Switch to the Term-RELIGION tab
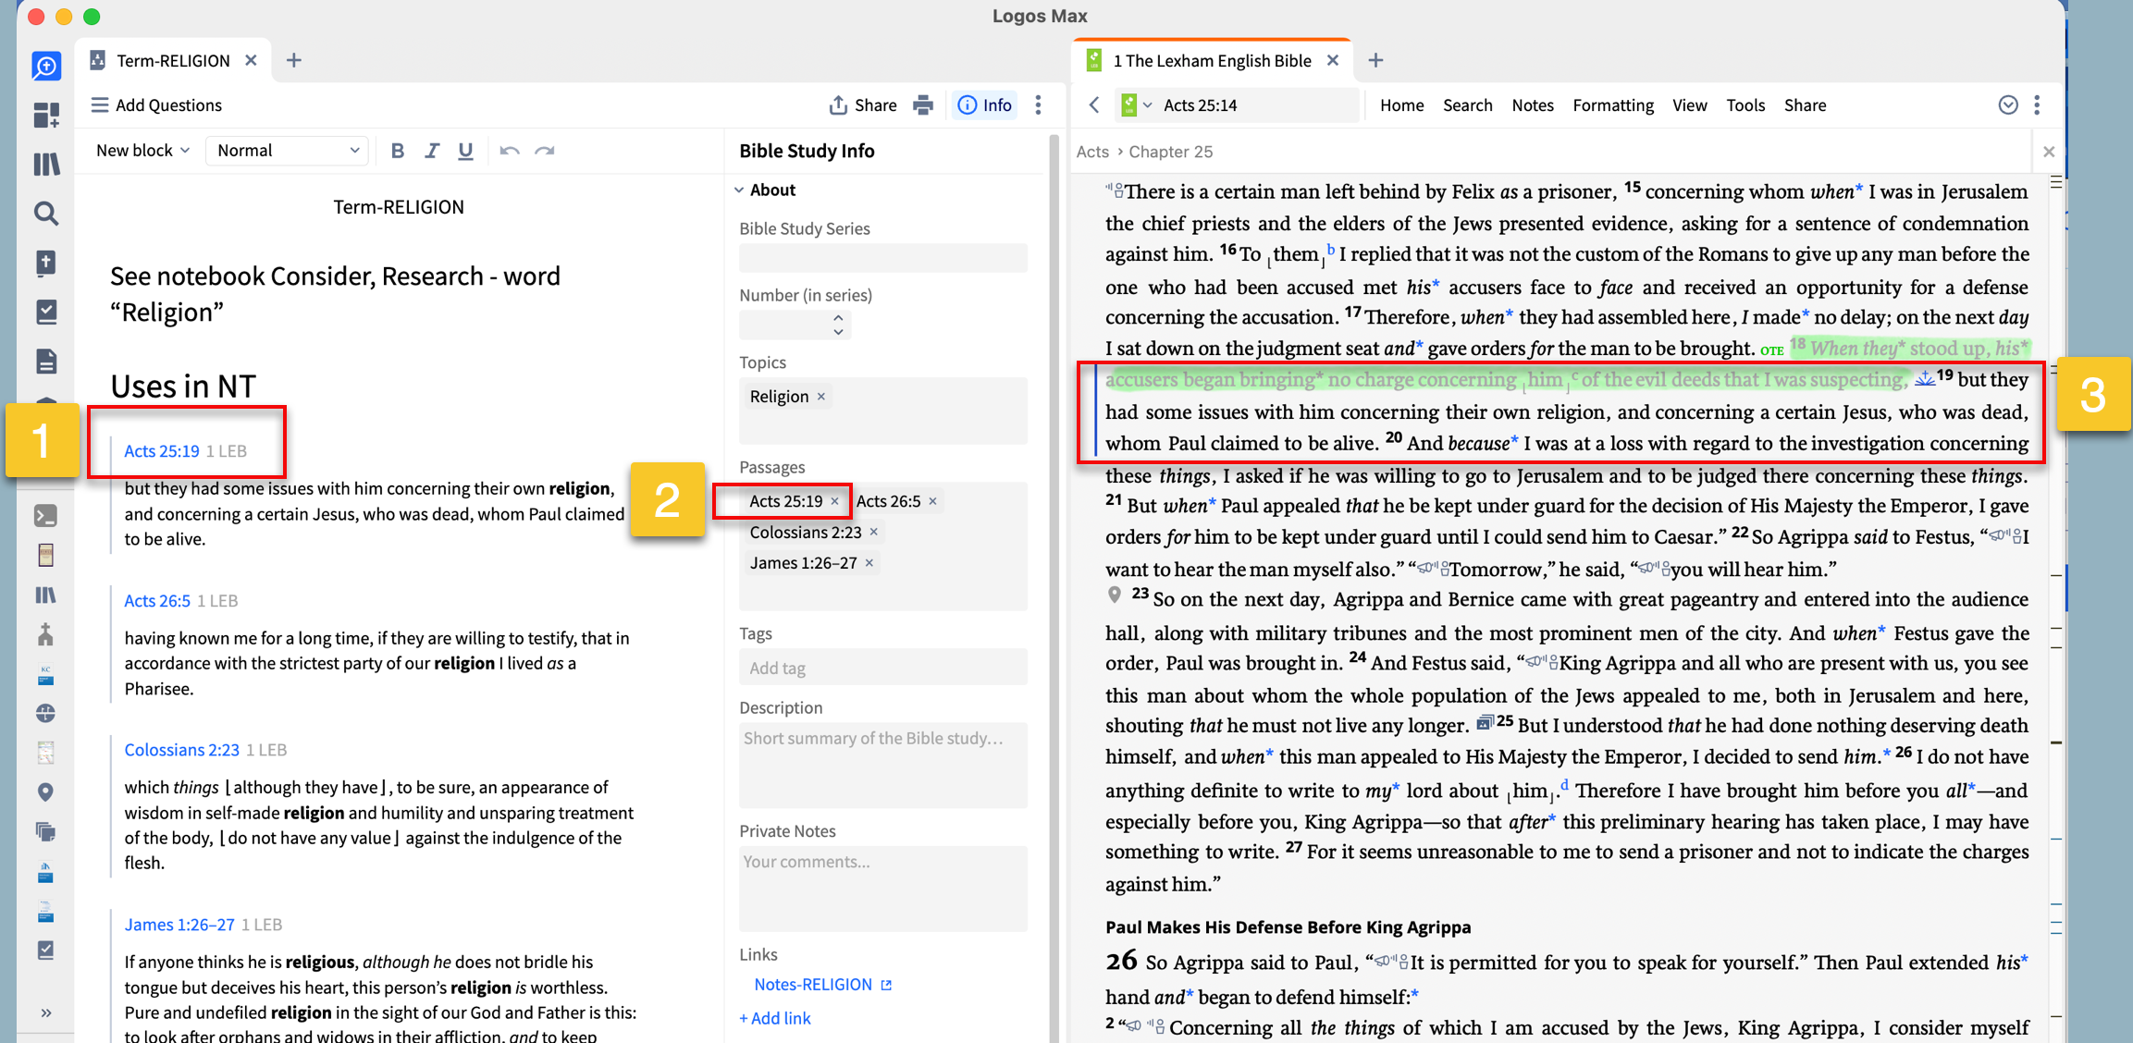This screenshot has width=2133, height=1043. pyautogui.click(x=173, y=61)
